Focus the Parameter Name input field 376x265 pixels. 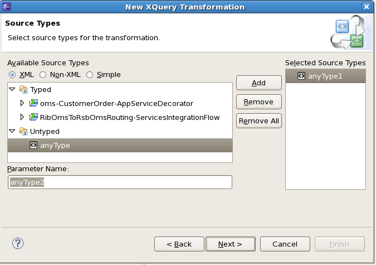click(x=120, y=182)
